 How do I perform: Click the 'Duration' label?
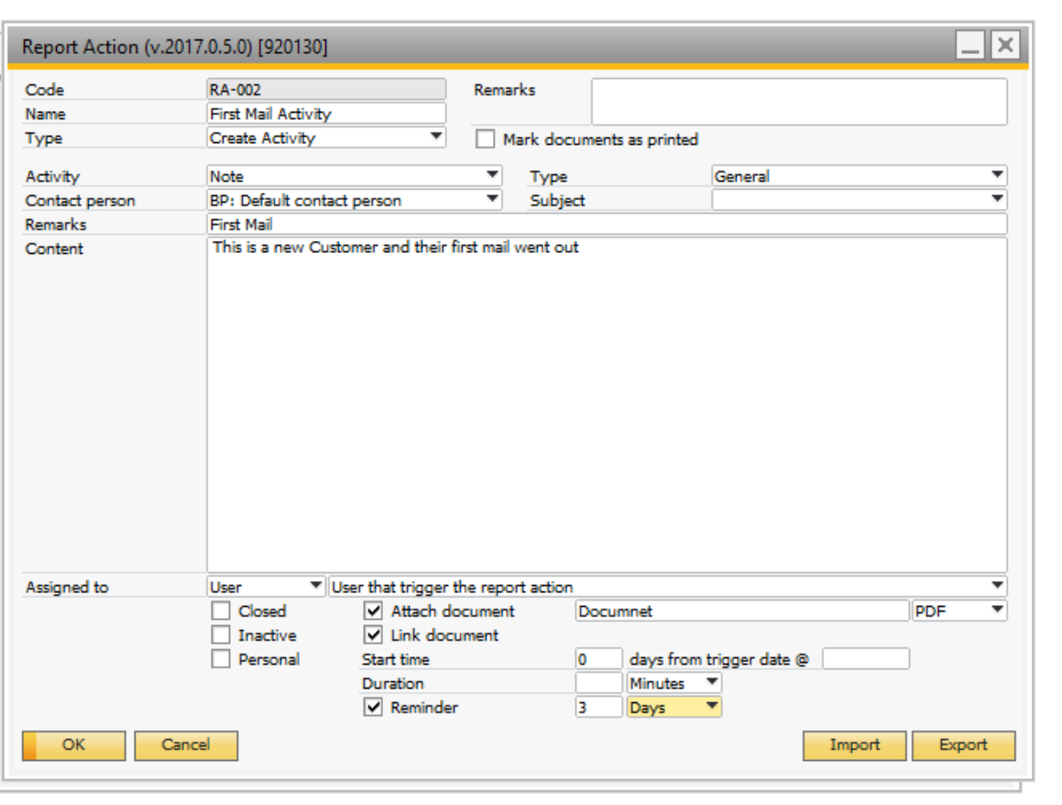[x=393, y=683]
